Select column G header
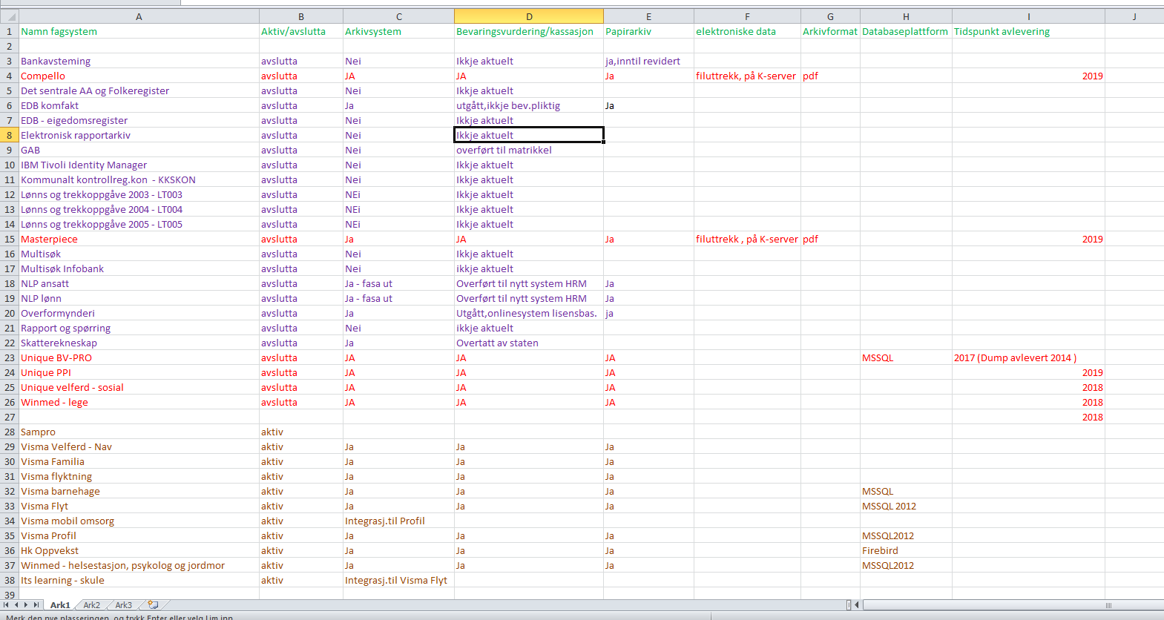Screen dimensions: 1164x620 pyautogui.click(x=830, y=16)
